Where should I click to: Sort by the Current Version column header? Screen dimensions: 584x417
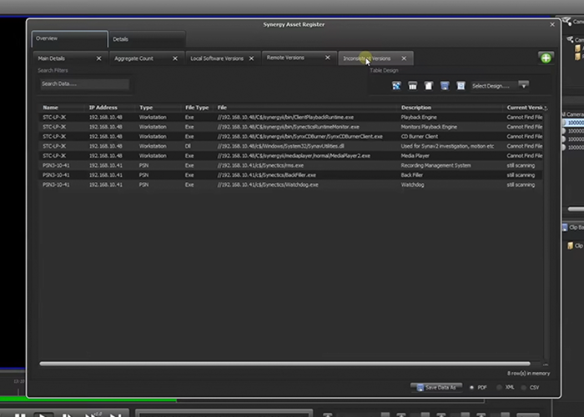(x=525, y=108)
